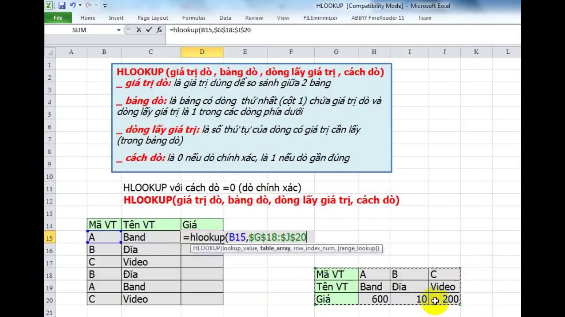The width and height of the screenshot is (565, 317).
Task: Open the File tab
Action: (x=58, y=18)
